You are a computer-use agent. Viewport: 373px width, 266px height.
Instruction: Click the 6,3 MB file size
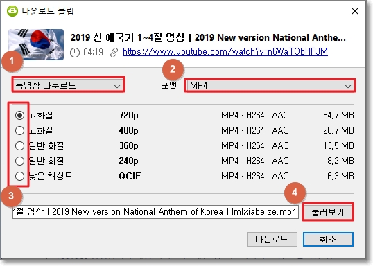pos(340,176)
